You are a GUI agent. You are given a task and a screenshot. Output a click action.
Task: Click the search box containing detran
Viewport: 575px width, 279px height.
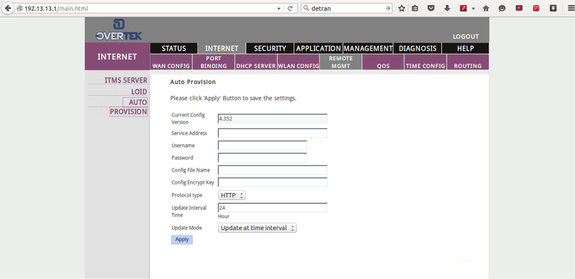point(347,8)
